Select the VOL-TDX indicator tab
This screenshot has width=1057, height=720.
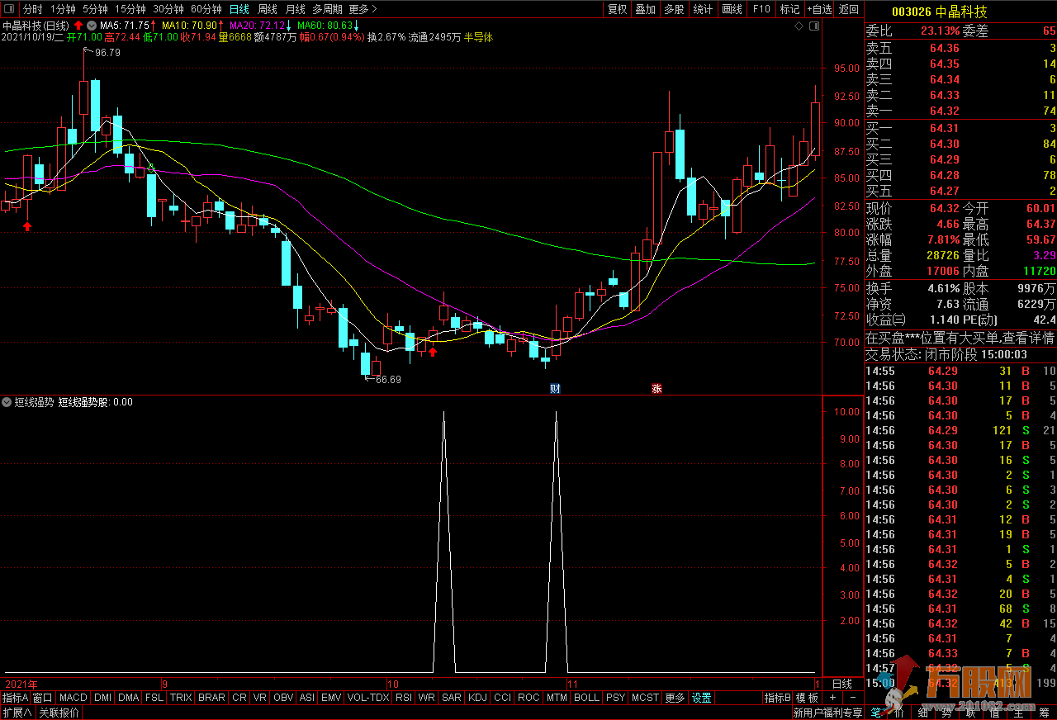[368, 698]
